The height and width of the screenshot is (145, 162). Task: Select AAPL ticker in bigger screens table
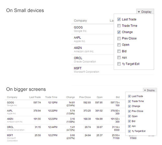coord(10,111)
